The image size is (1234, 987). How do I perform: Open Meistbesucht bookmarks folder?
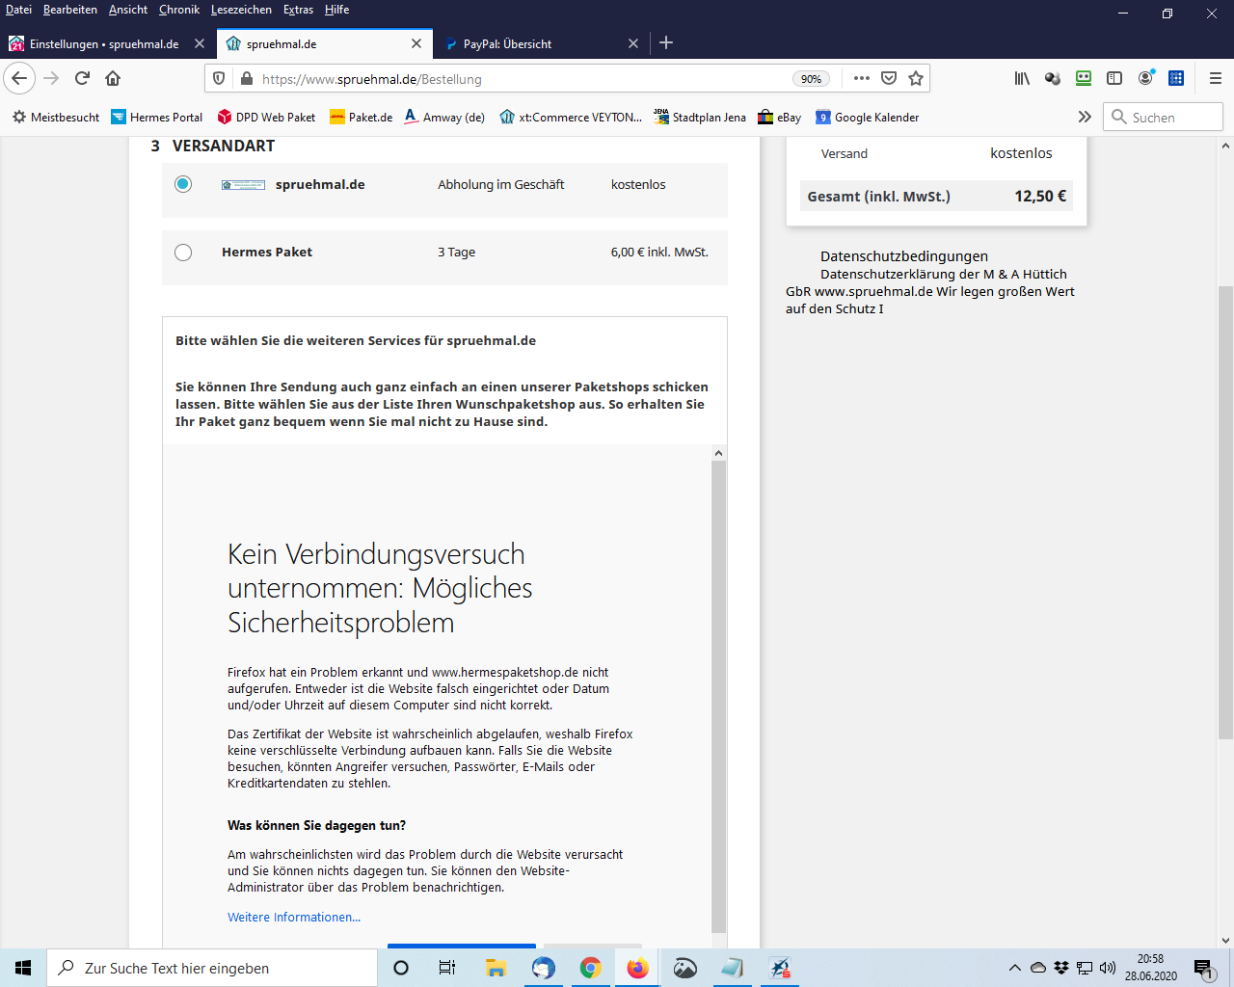(56, 118)
